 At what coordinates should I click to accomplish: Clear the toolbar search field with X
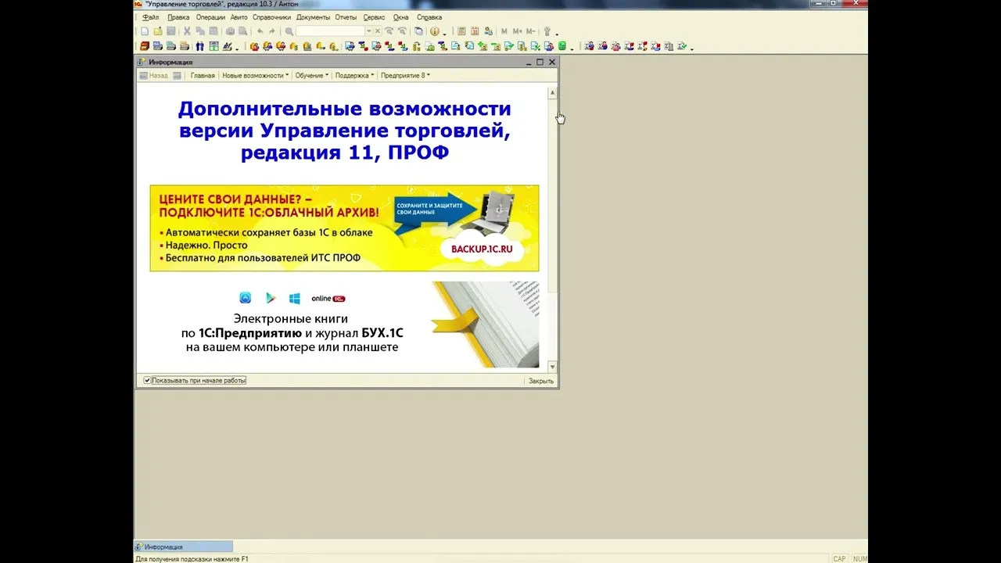pos(378,31)
